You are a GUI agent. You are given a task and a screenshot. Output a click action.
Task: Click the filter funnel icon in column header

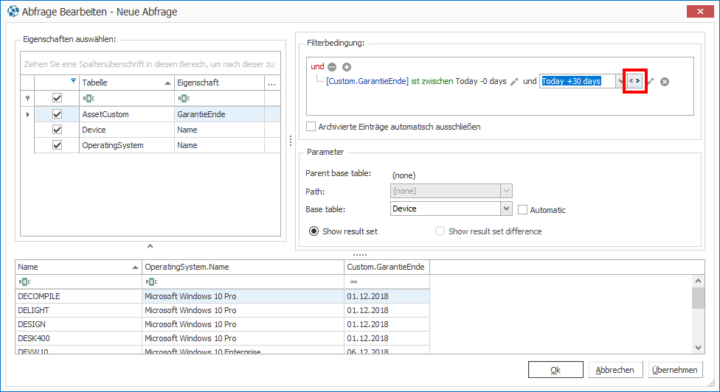73,81
